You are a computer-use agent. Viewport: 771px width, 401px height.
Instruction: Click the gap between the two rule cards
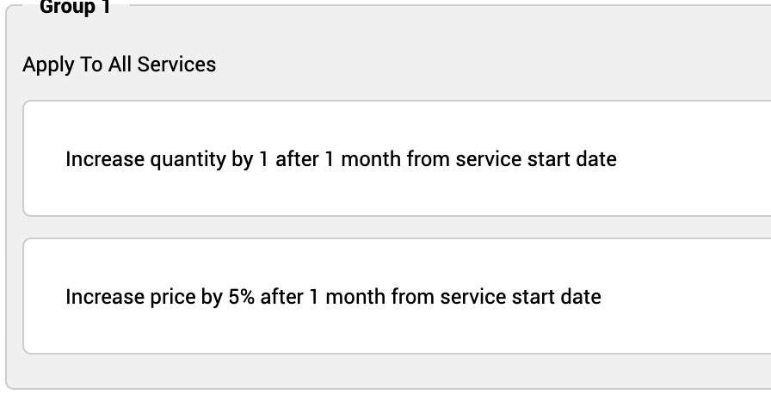(396, 227)
